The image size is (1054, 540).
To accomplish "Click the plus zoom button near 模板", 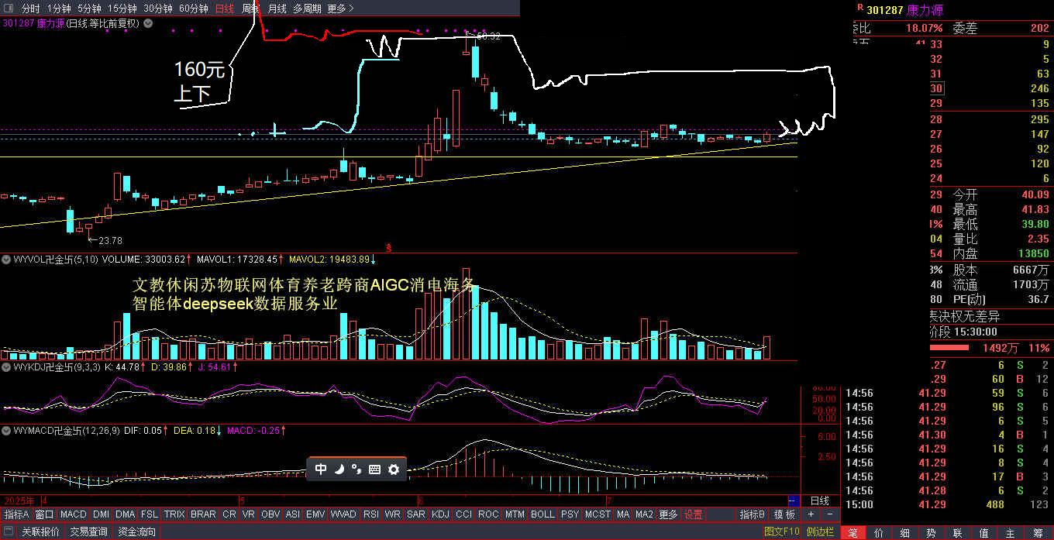I will pyautogui.click(x=811, y=514).
